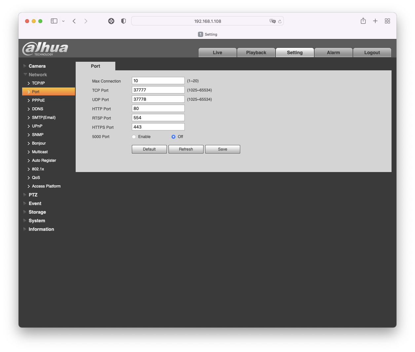Screen dimensions: 415x352
Task: Select Enable radio for 5000 Port
Action: coord(134,137)
